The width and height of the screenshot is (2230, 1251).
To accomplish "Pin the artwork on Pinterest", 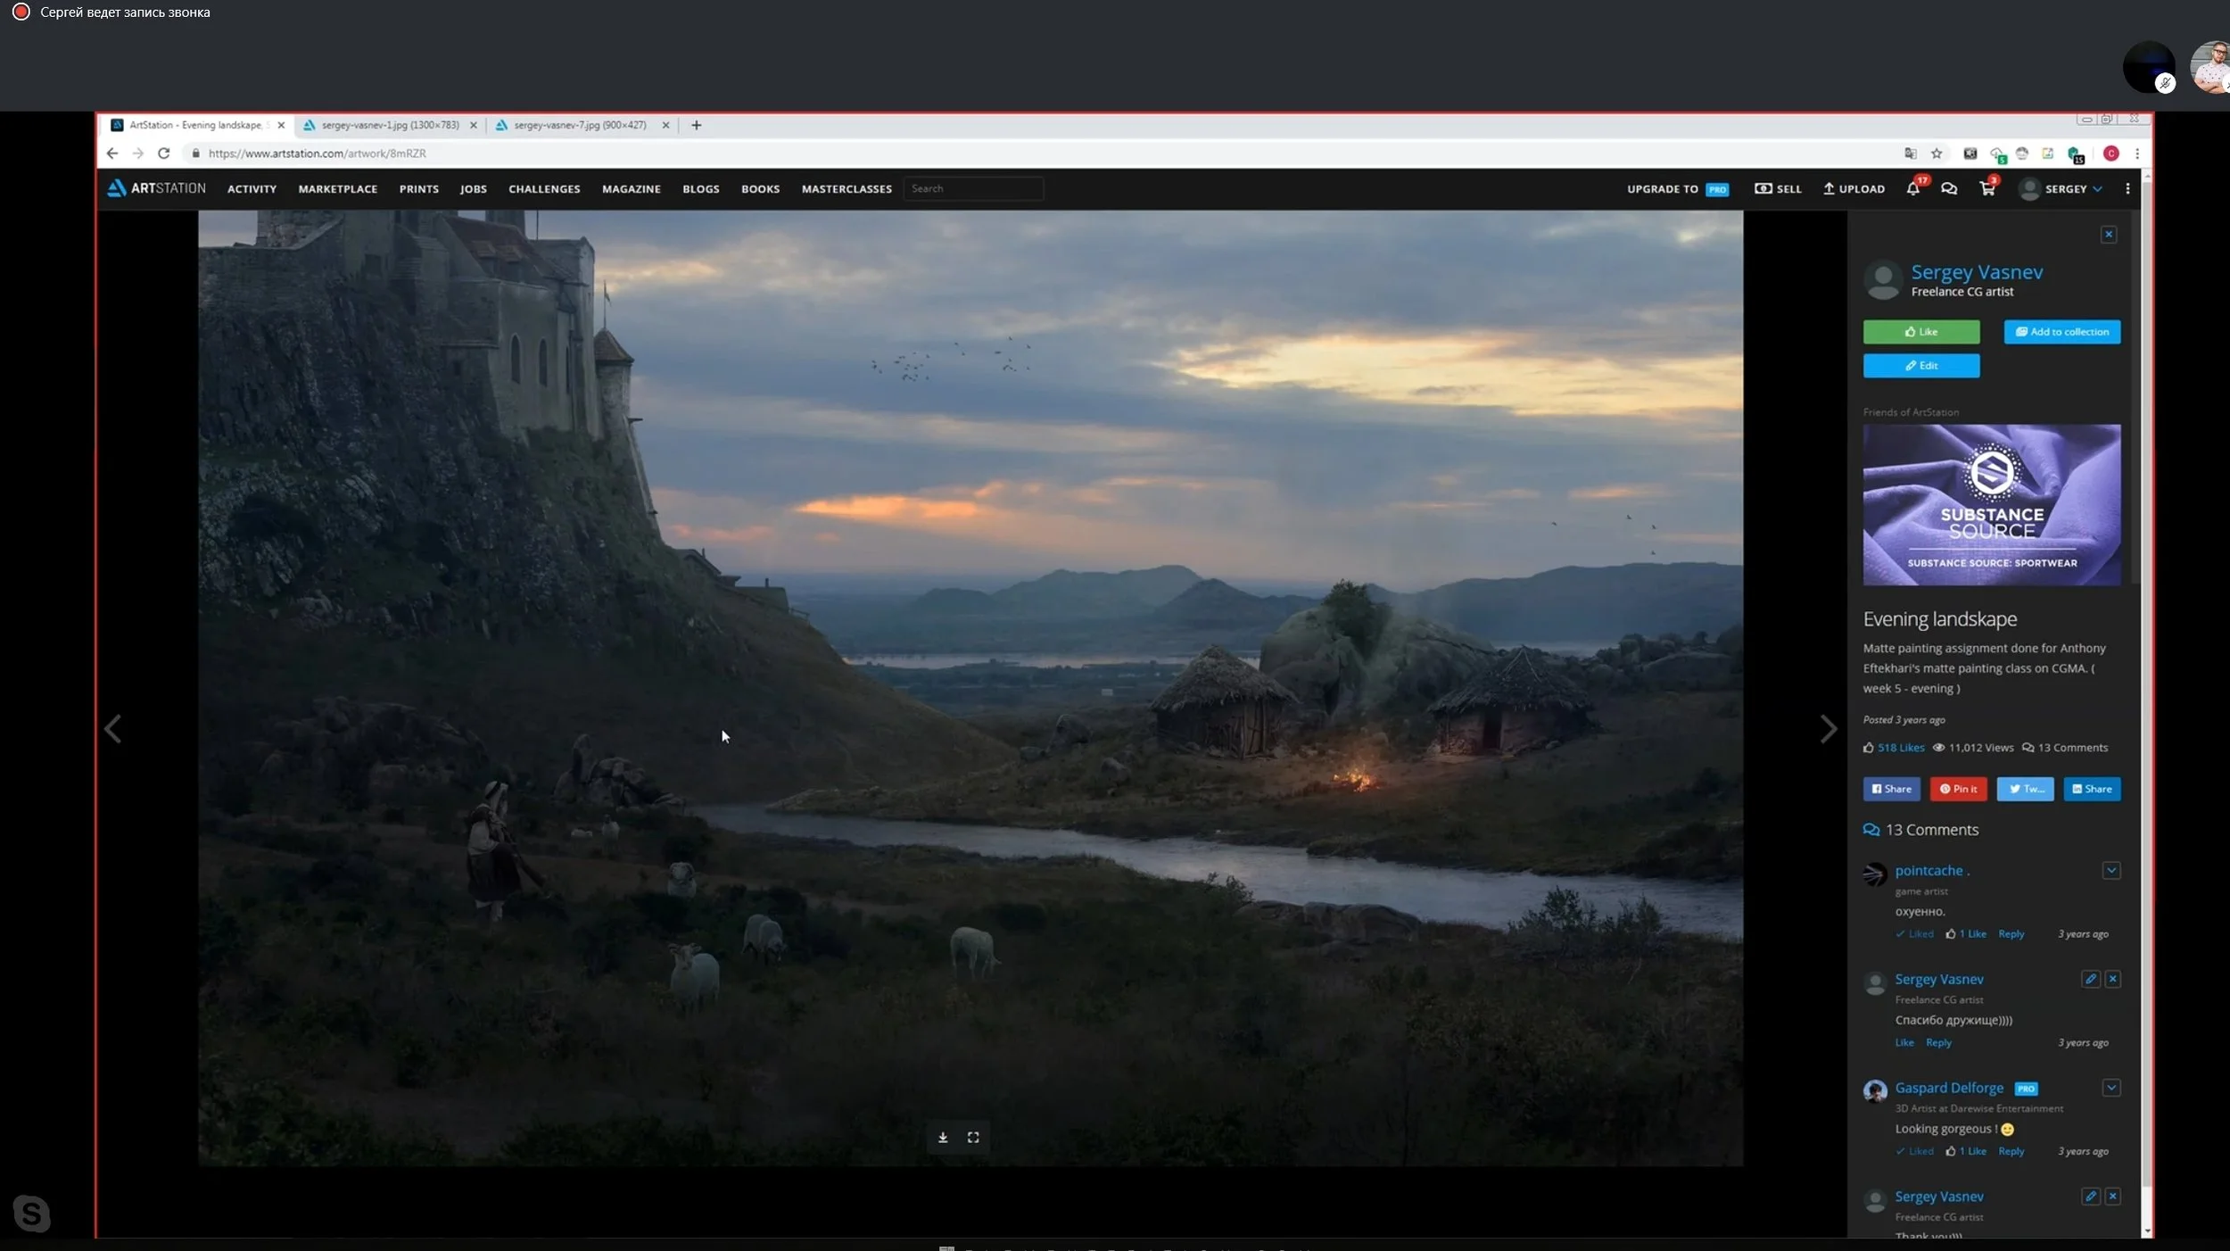I will pyautogui.click(x=1959, y=789).
